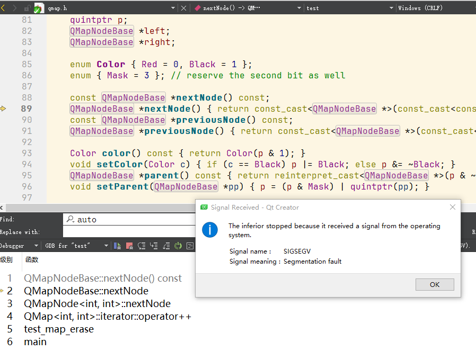The width and height of the screenshot is (476, 351).
Task: Open the qmap.h open-documents dropdown
Action: point(173,8)
